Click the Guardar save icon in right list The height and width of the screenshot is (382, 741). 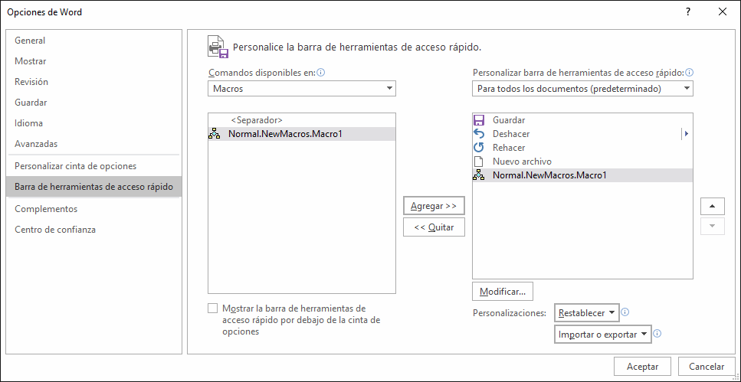[x=479, y=120]
